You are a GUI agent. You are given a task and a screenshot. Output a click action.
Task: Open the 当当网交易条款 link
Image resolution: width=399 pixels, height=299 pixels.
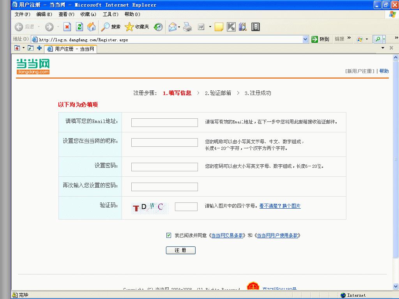tap(227, 236)
